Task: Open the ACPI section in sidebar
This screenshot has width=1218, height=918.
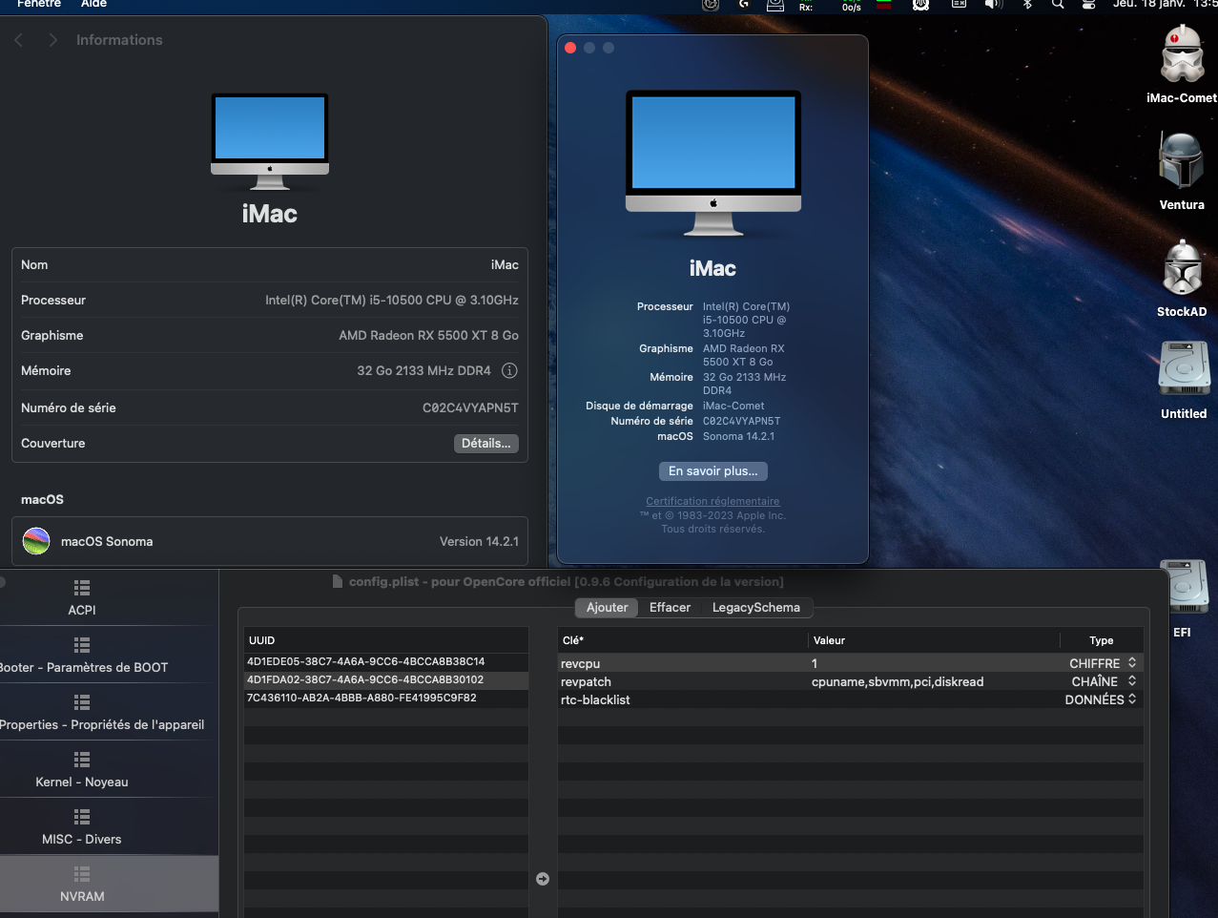Action: tap(82, 598)
